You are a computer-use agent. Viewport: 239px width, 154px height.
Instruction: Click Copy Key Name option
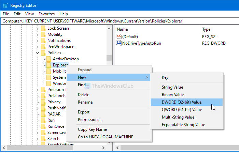(x=92, y=129)
